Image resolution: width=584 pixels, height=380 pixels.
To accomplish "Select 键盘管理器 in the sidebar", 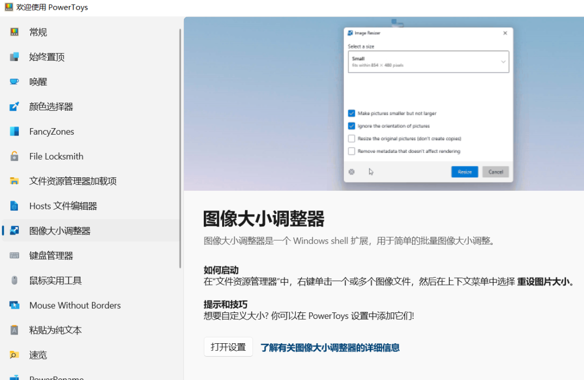I will (x=51, y=256).
